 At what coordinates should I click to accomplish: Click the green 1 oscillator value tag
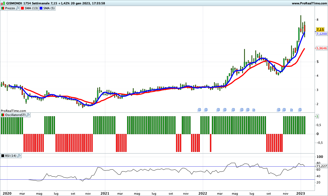[x=317, y=116]
